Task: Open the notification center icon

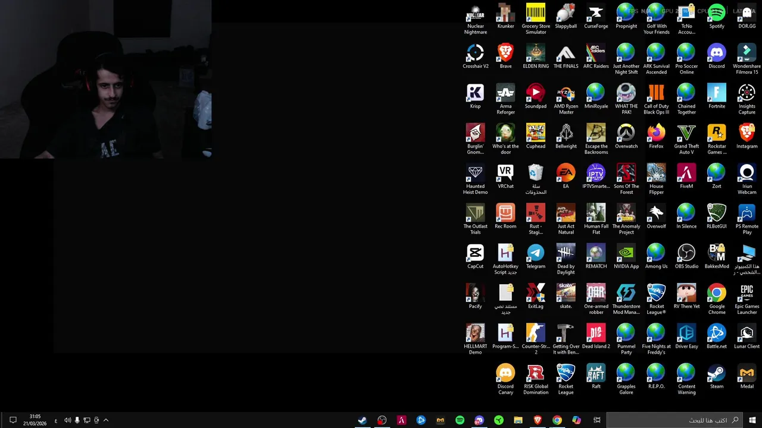Action: [13, 420]
